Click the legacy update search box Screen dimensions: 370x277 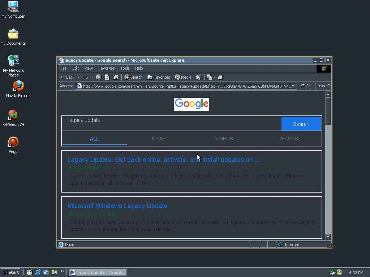click(172, 123)
